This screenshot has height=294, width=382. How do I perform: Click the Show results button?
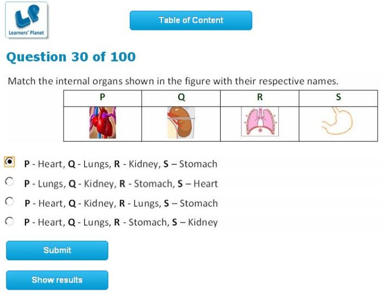click(x=57, y=280)
